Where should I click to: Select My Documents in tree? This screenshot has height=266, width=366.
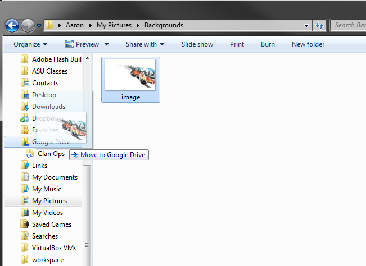[55, 177]
